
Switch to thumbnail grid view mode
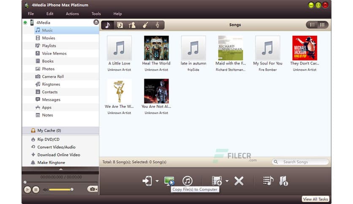pos(322,25)
